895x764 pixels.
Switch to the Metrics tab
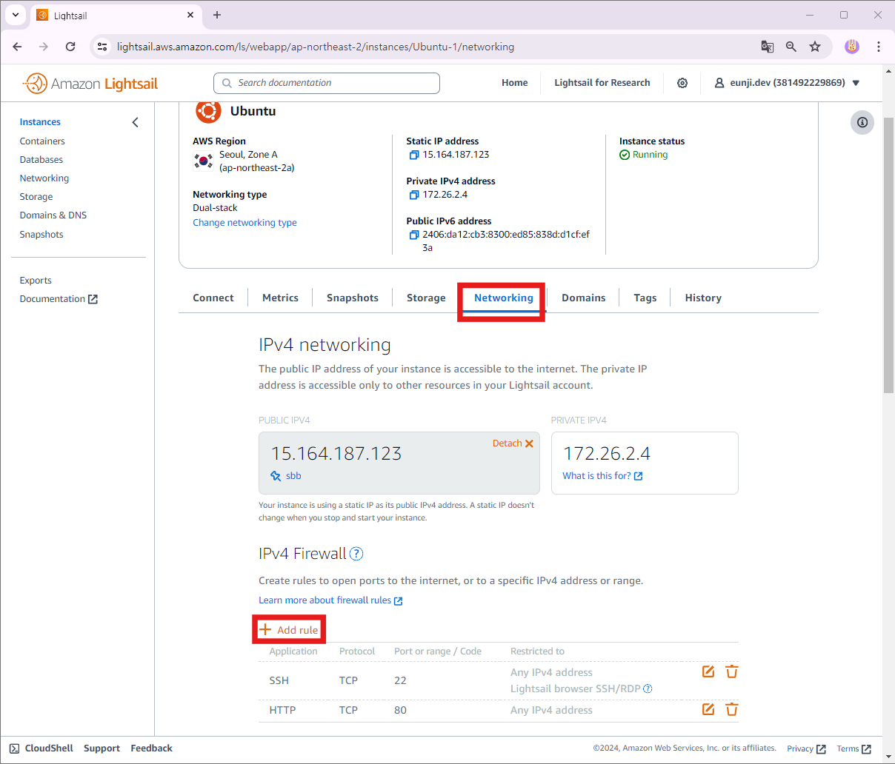280,298
